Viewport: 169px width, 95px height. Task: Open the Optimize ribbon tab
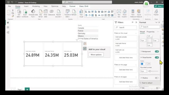[55, 6]
